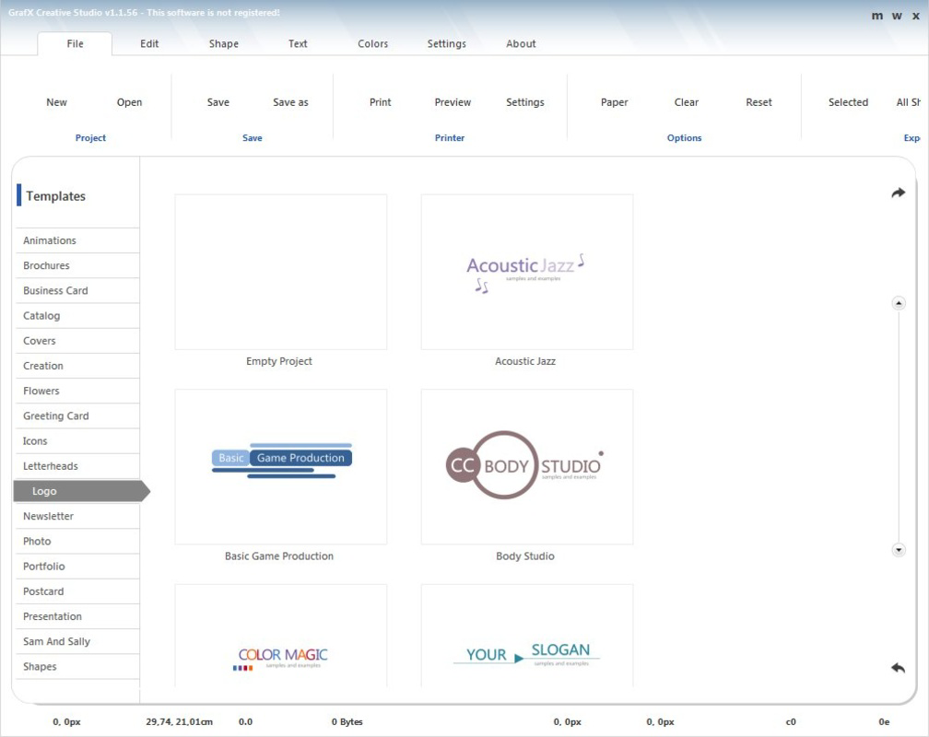Click the '0e' status bar entry
929x737 pixels.
tap(884, 722)
